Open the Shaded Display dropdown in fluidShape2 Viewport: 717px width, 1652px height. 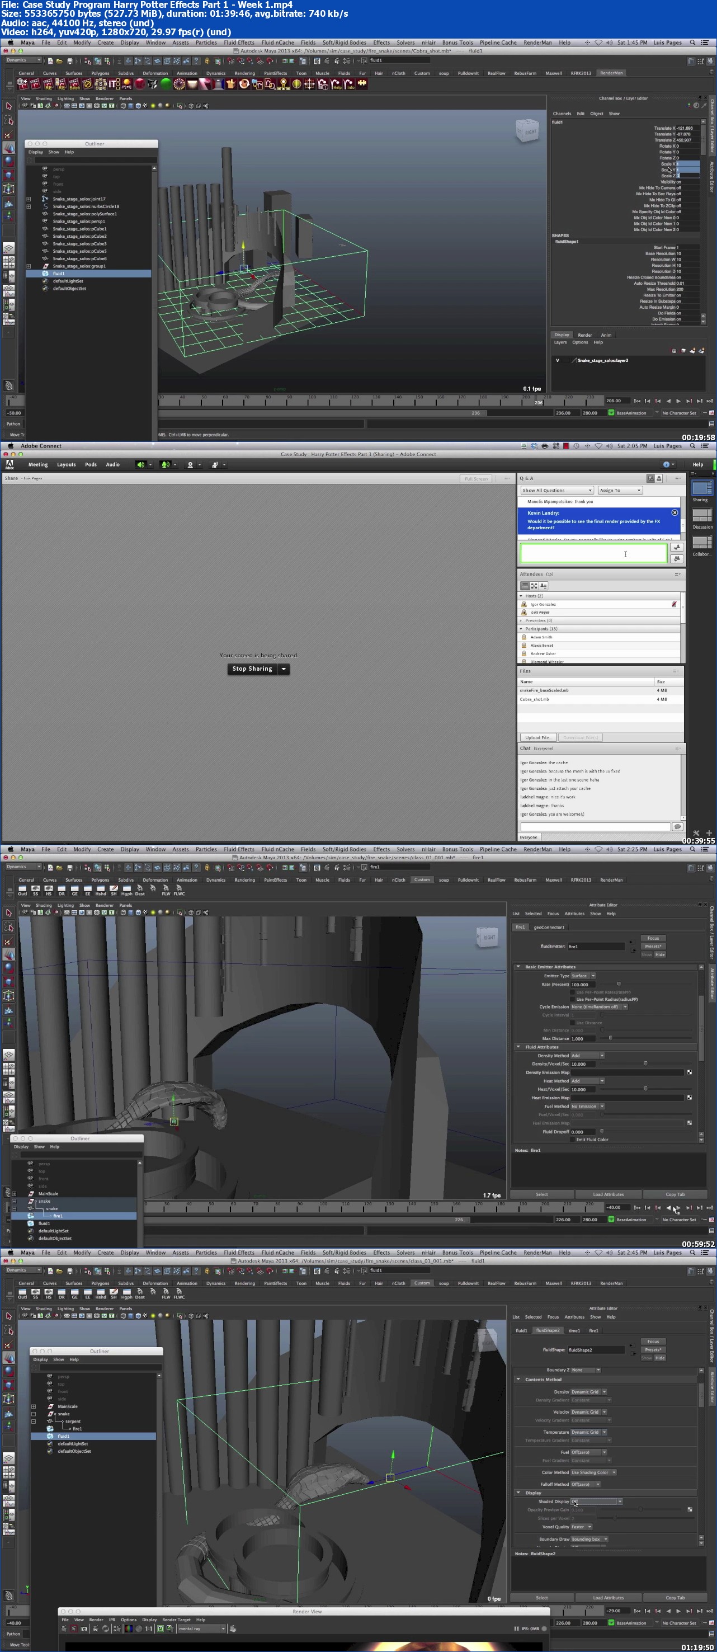tap(596, 1502)
